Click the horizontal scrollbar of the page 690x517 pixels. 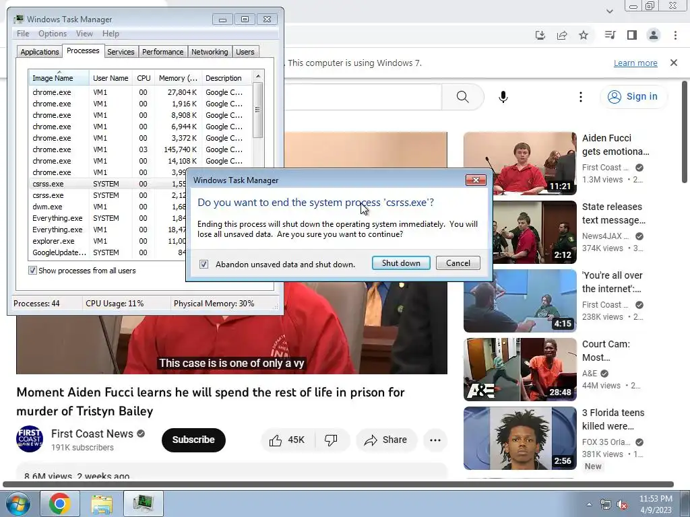click(338, 485)
